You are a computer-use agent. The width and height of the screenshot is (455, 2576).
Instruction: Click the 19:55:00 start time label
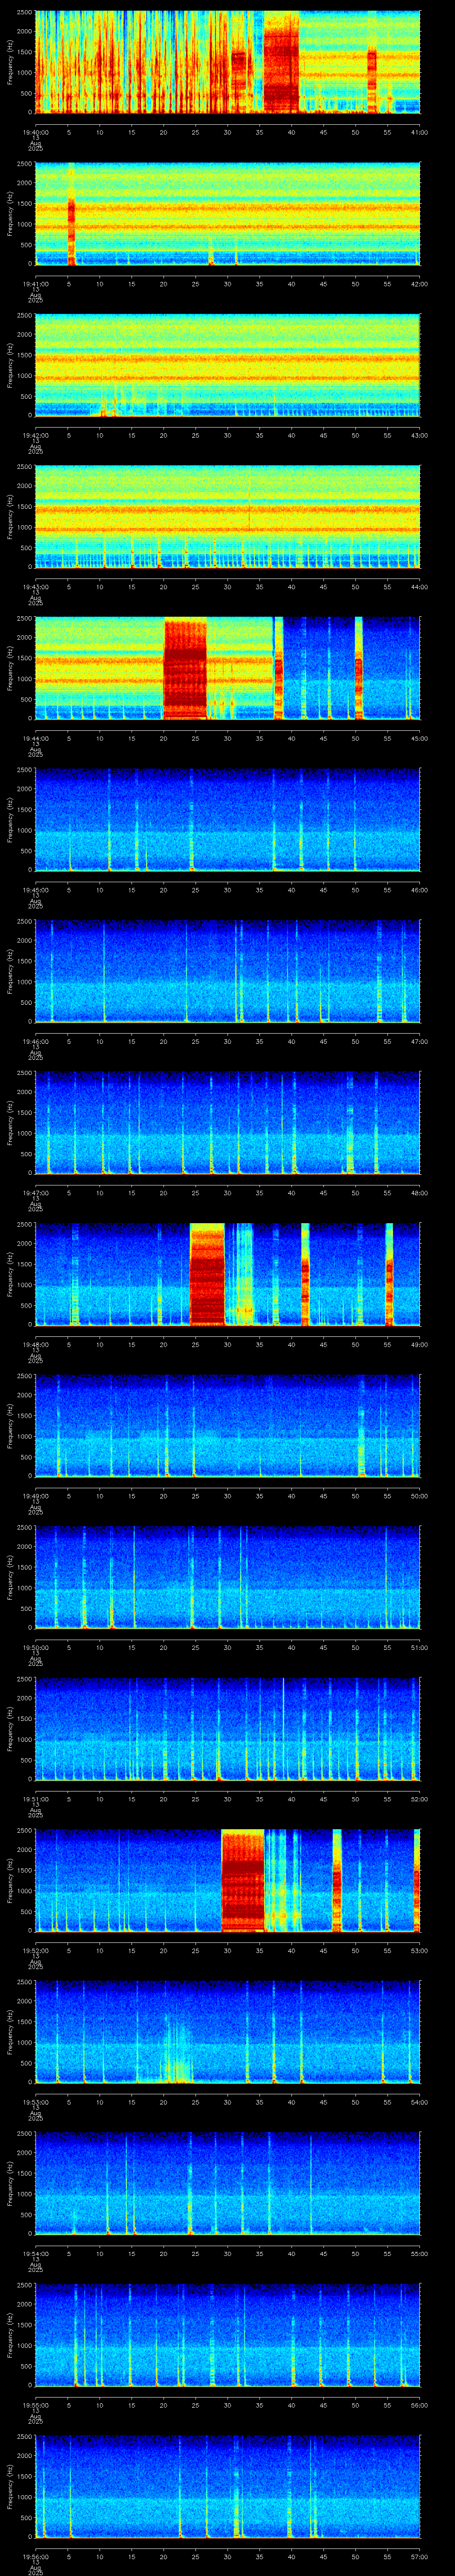click(x=35, y=2405)
